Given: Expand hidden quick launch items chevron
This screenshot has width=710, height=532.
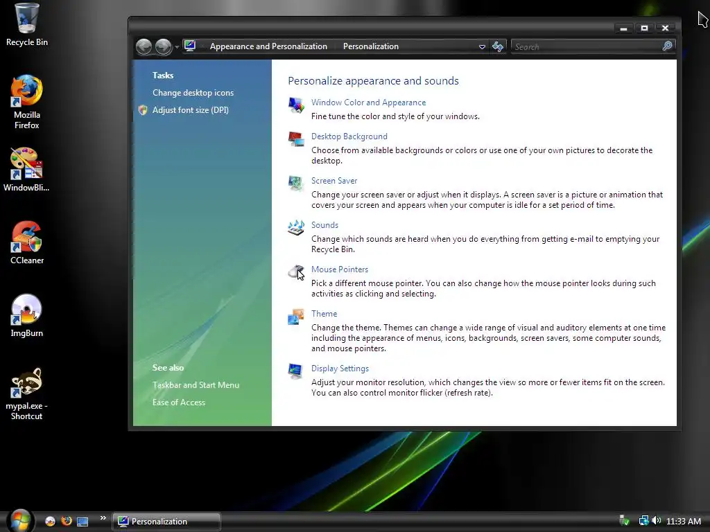Looking at the screenshot, I should (103, 518).
